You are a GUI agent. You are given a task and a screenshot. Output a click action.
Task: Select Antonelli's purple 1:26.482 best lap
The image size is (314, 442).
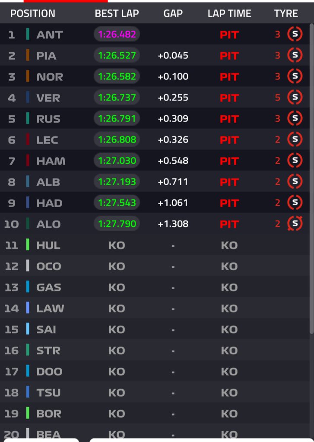coord(117,35)
